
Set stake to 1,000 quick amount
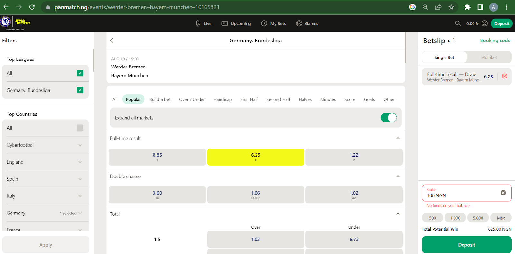[x=455, y=218]
